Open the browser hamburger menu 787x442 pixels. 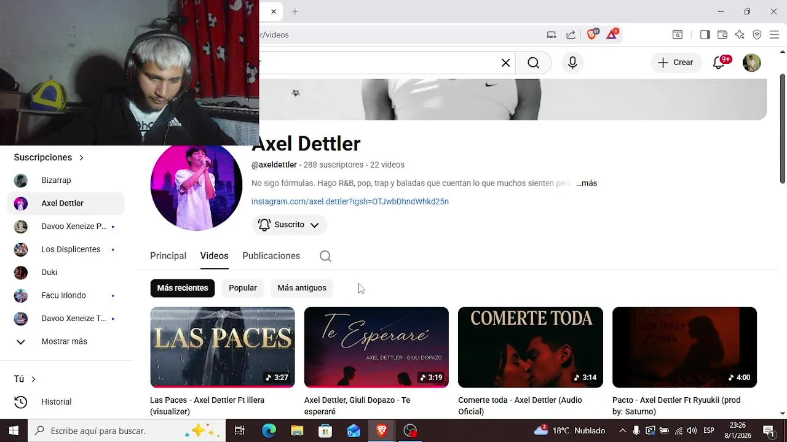pos(774,35)
